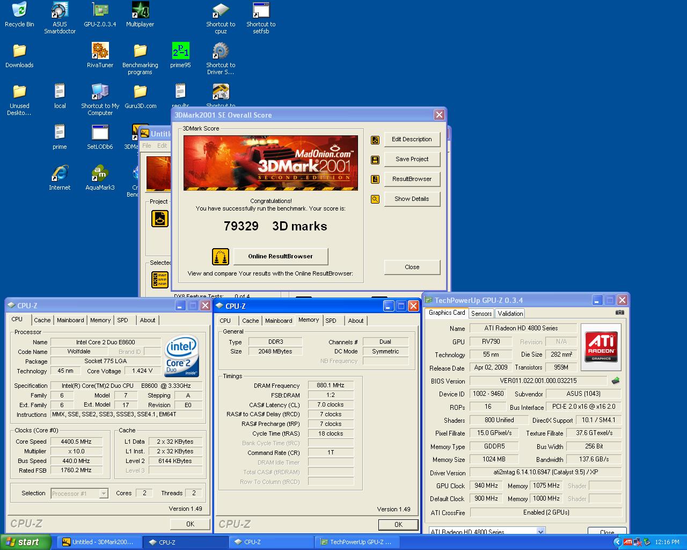Click the Edit Description button
This screenshot has height=550, width=687.
click(x=412, y=140)
